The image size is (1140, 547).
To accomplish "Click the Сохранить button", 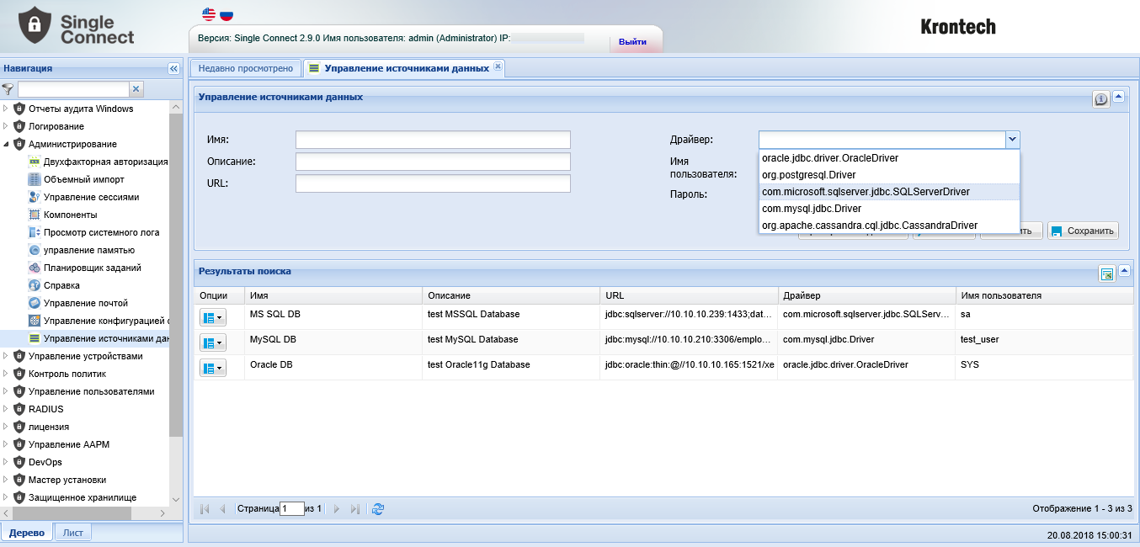I will (x=1083, y=231).
